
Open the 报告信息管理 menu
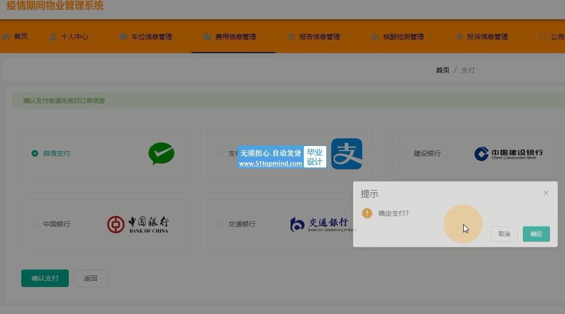[319, 37]
